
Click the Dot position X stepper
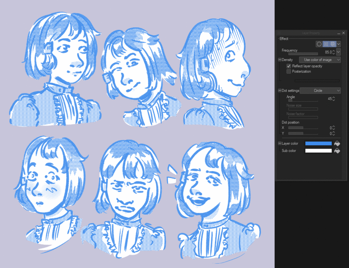coord(333,128)
